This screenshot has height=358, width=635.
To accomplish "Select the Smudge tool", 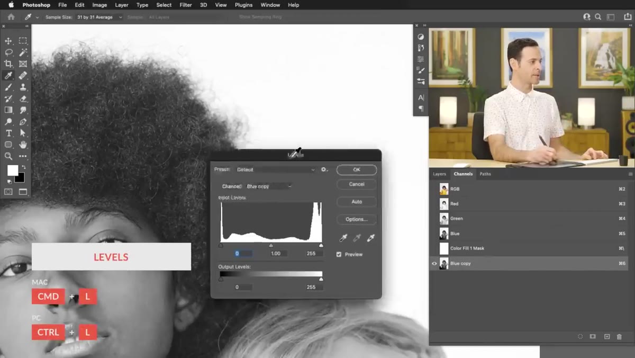I will (23, 110).
